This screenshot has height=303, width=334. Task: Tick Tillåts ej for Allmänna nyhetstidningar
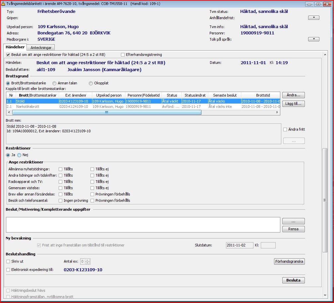click(92, 169)
